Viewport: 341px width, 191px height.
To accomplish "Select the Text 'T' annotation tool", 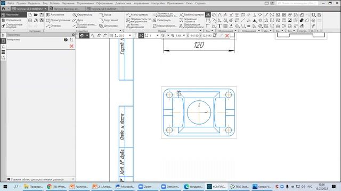I will click(220, 26).
